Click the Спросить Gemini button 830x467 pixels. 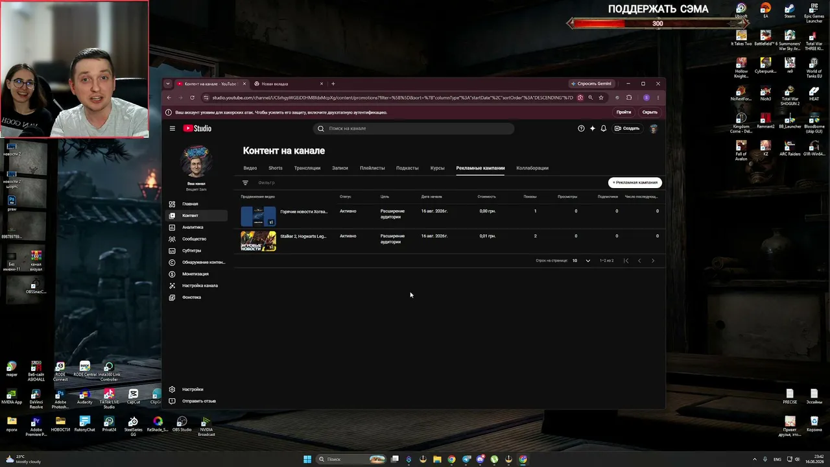[591, 84]
